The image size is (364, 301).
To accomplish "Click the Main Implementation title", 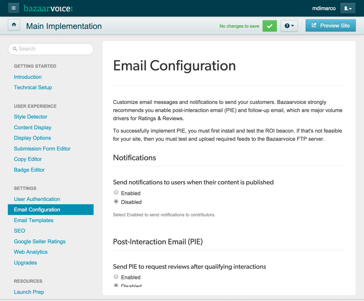I will click(x=64, y=26).
